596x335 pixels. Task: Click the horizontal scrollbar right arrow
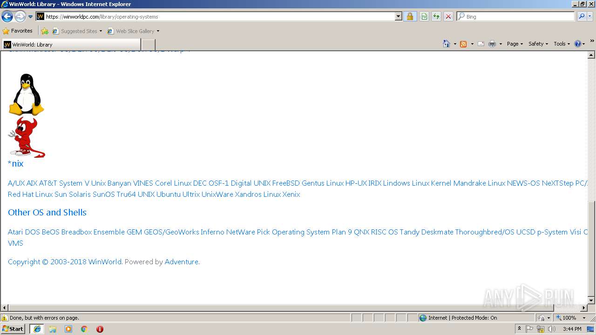pos(584,308)
